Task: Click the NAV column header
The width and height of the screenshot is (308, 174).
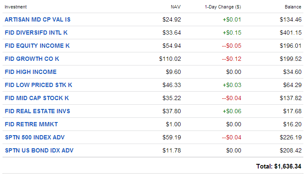Action: 176,7
